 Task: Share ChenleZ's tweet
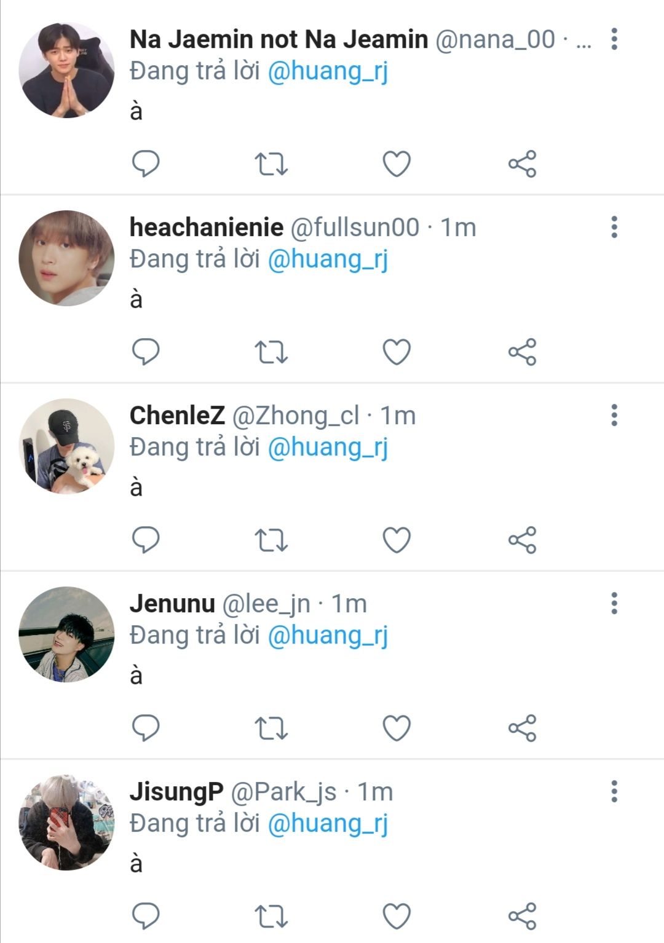522,540
